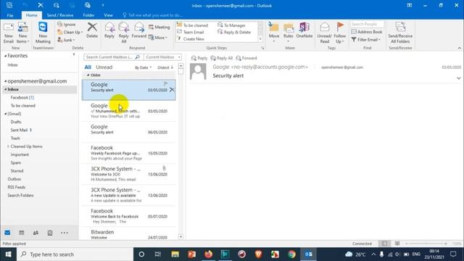Click Forward in the ribbon
The image size is (464, 261).
point(138,30)
